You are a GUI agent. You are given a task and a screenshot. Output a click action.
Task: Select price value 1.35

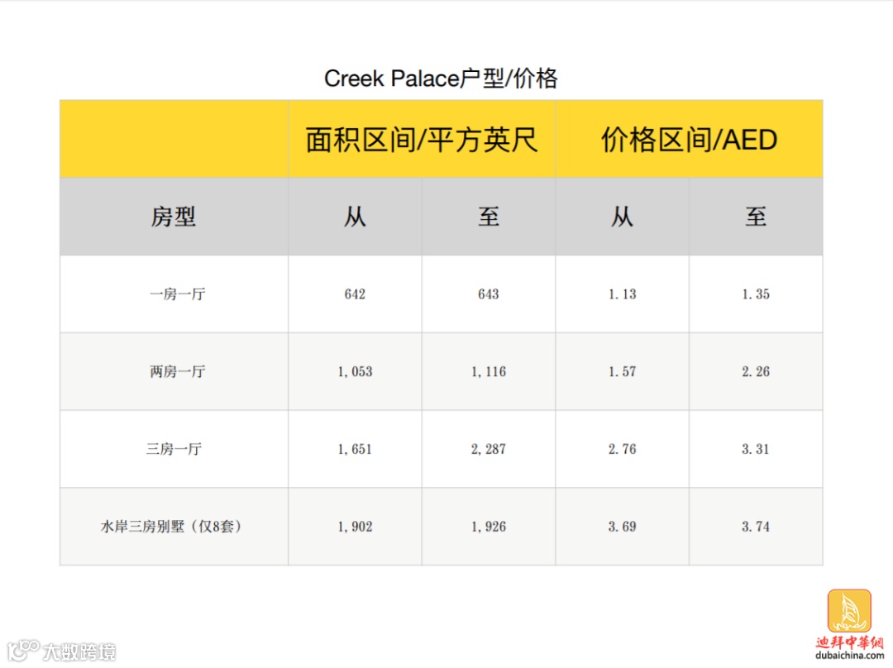756,294
